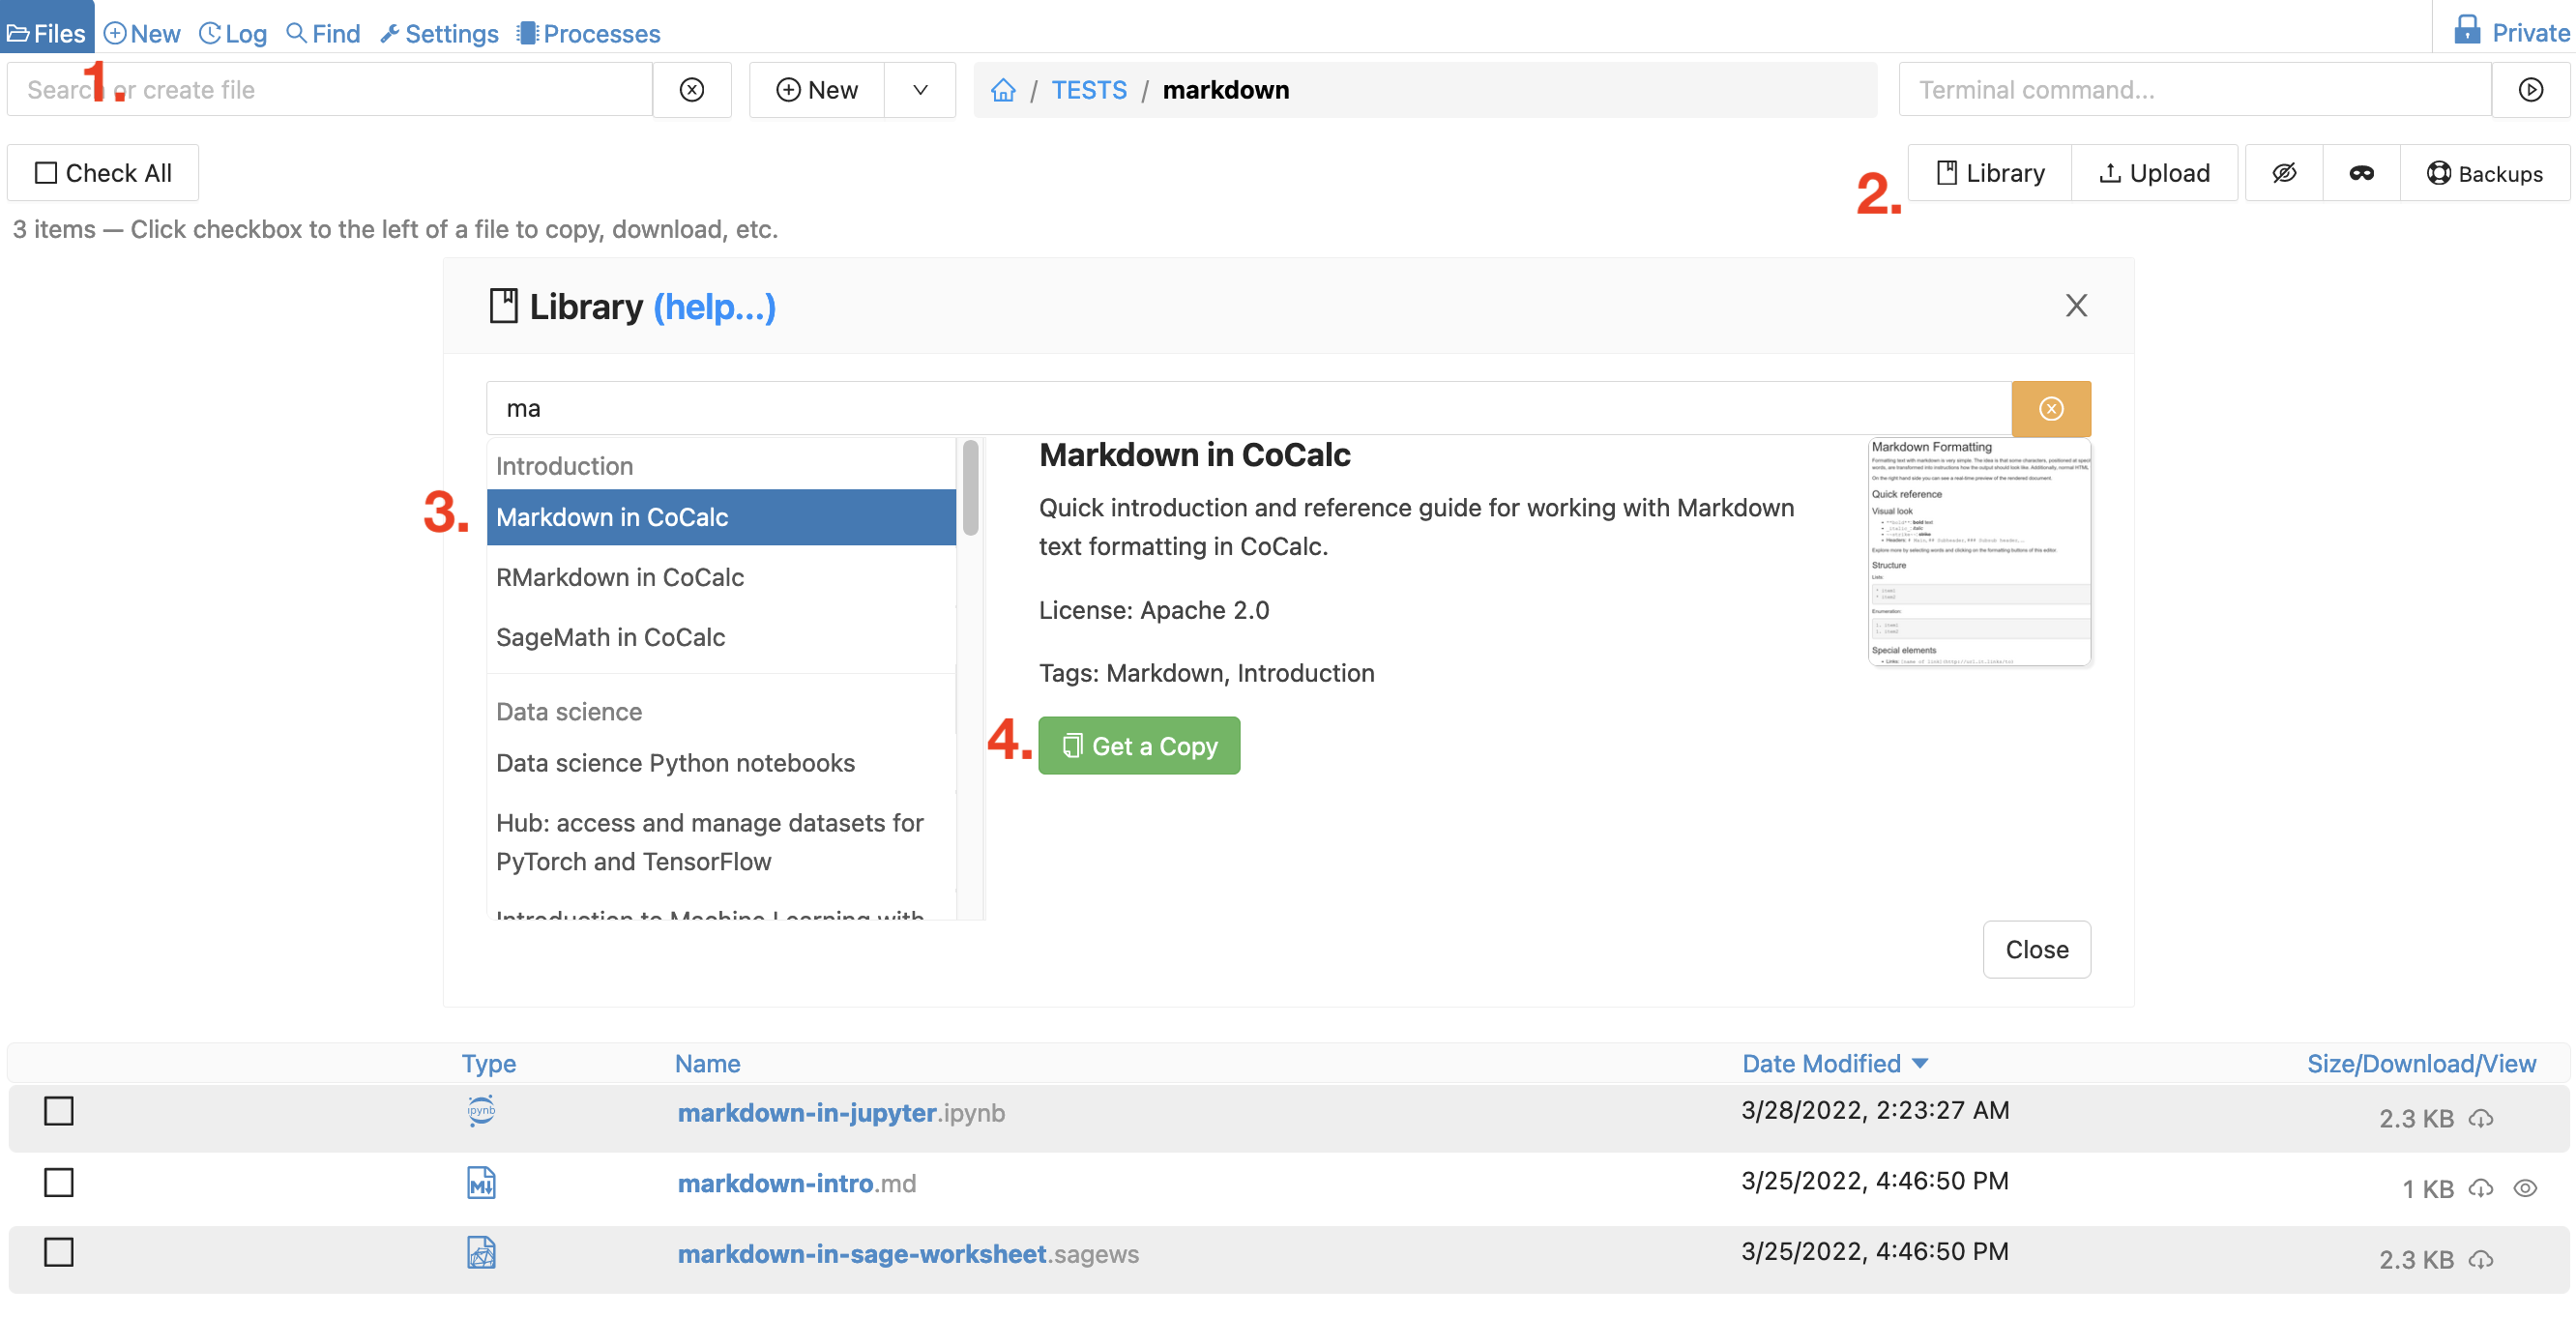The image size is (2576, 1317).
Task: Select checkbox for markdown-in-jupyter.ipynb
Action: coord(59,1111)
